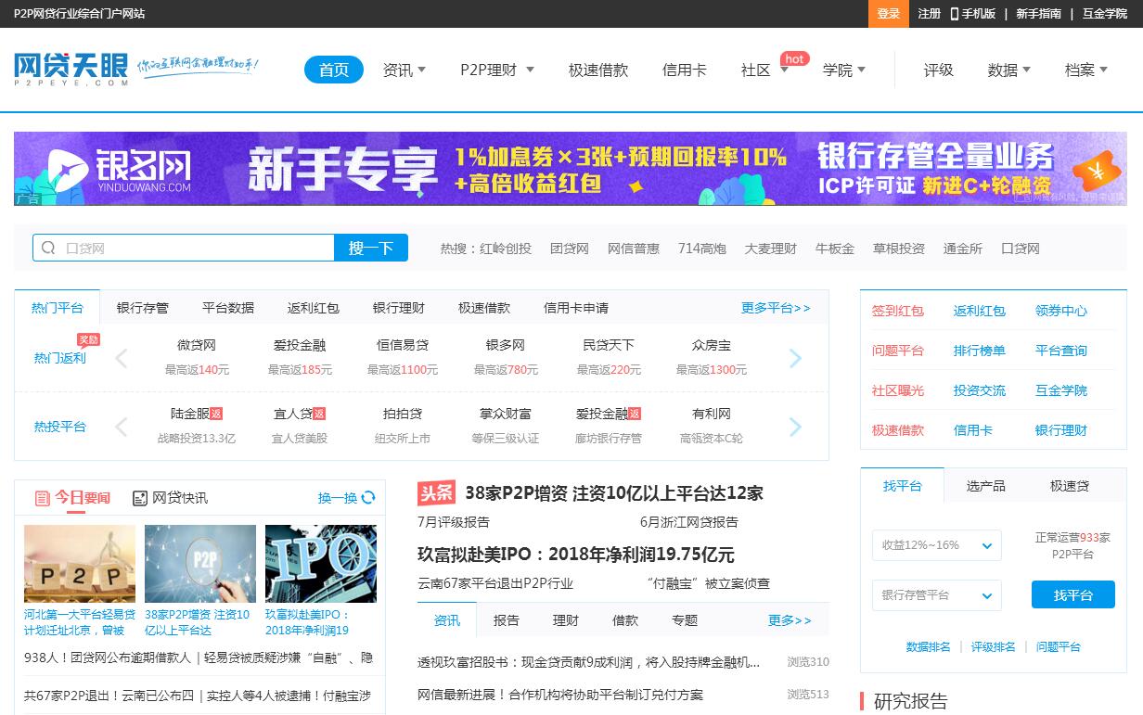
Task: Open the 签到红包 quick link
Action: pyautogui.click(x=897, y=311)
